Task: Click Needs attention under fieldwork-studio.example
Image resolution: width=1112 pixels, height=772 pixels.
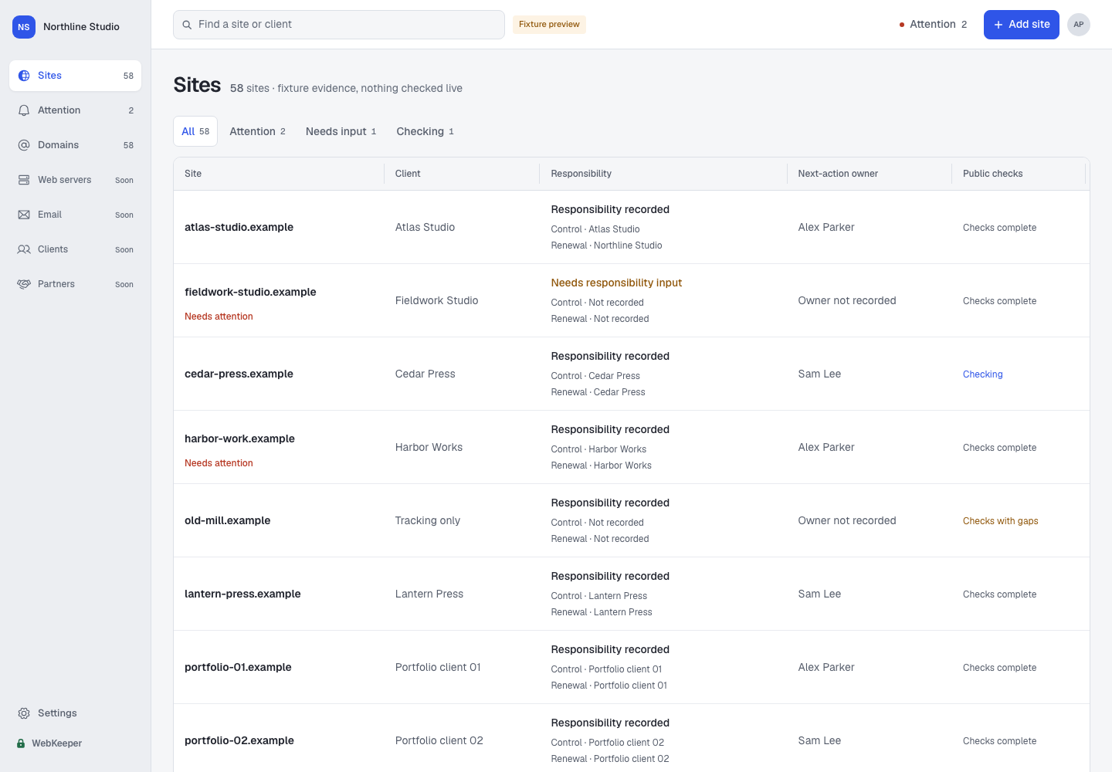Action: pyautogui.click(x=219, y=317)
